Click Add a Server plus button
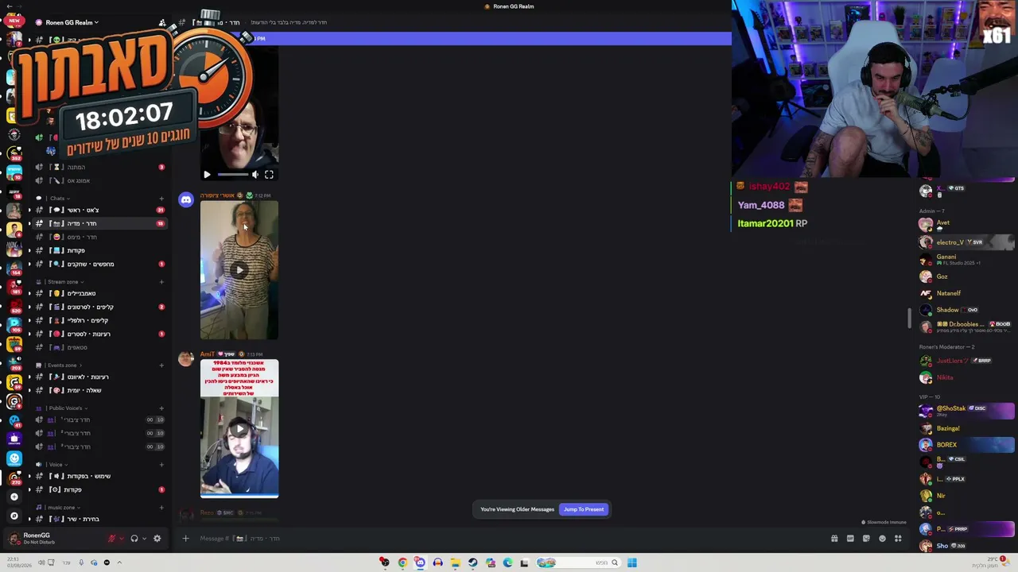The width and height of the screenshot is (1018, 572). pyautogui.click(x=14, y=497)
